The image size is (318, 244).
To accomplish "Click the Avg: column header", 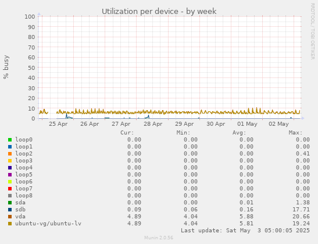I will [240, 133].
